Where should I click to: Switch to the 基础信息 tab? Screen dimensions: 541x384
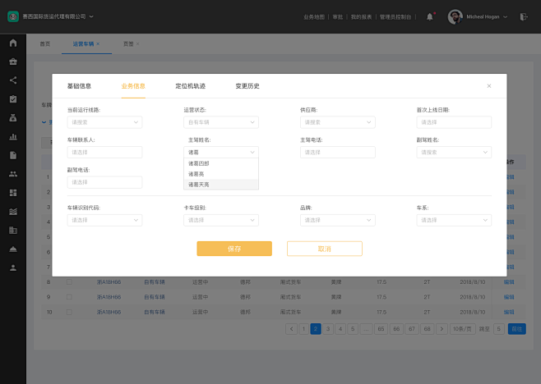point(80,86)
